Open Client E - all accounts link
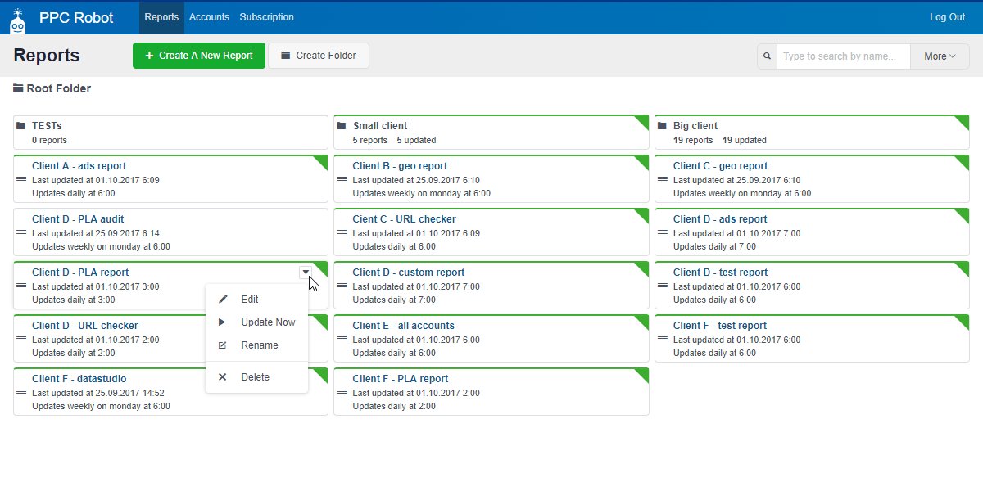Image resolution: width=983 pixels, height=491 pixels. [x=404, y=326]
